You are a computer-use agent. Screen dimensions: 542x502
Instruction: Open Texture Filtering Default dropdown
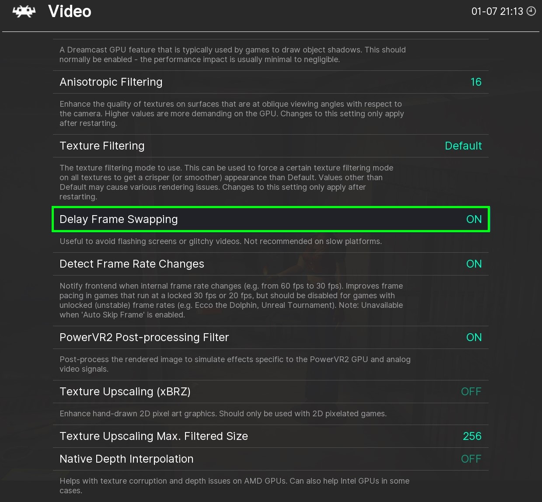[x=463, y=146]
